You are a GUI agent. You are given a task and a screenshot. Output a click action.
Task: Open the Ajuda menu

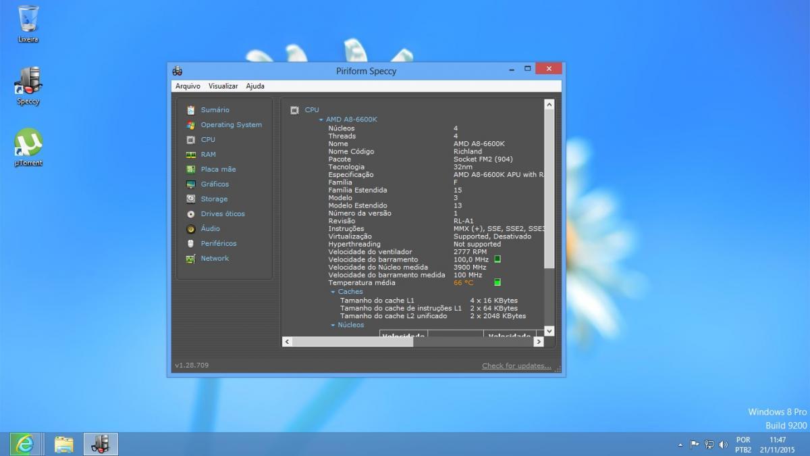click(255, 86)
